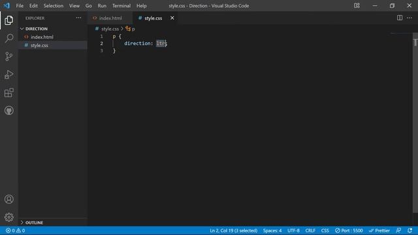
Task: Click the direction property on line 2
Action: [137, 43]
